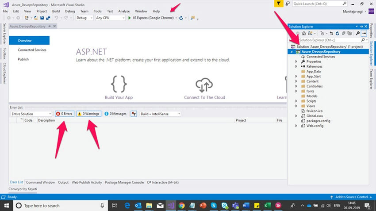Toggle the 0 Errors filter
Screen dimensions: 376x211
(65, 114)
